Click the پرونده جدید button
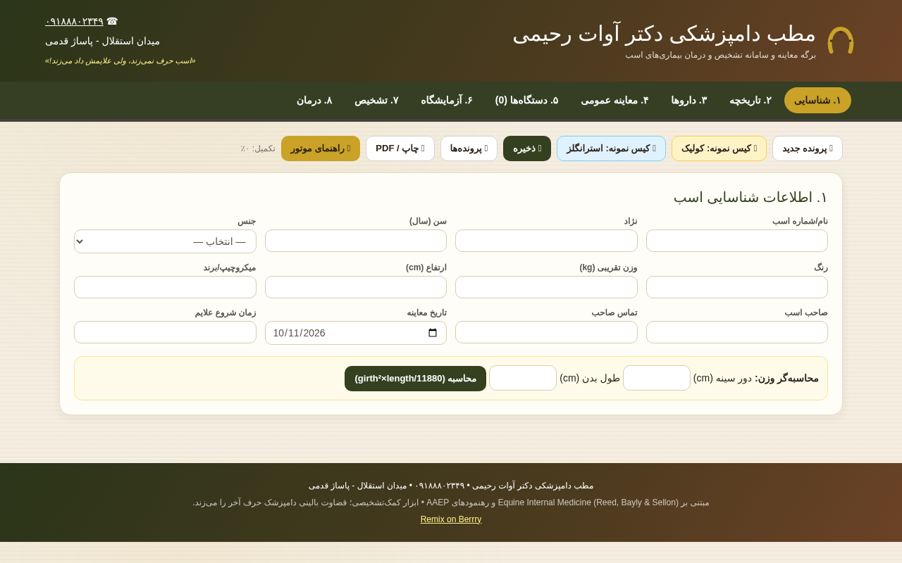 click(808, 148)
